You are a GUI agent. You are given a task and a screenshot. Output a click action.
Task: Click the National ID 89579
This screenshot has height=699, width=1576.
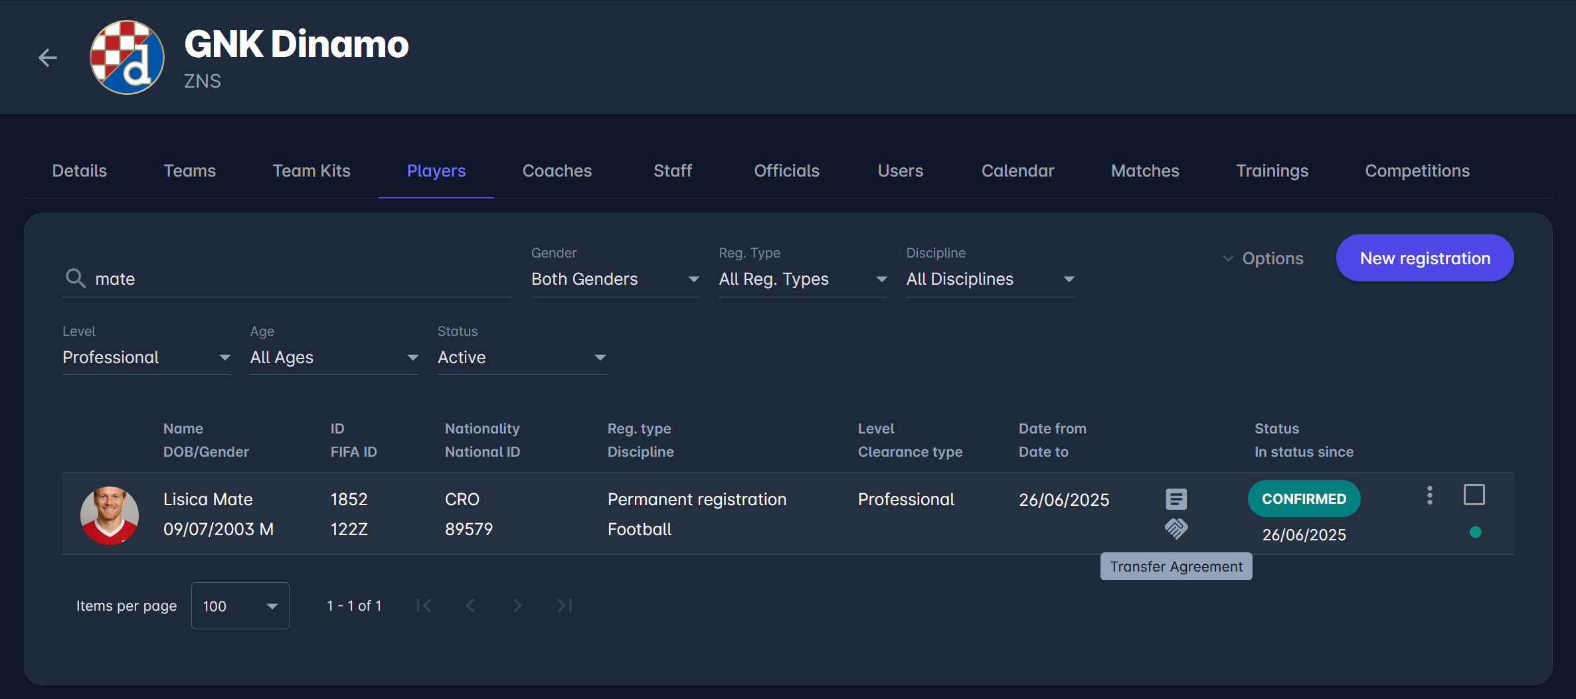[x=469, y=529]
